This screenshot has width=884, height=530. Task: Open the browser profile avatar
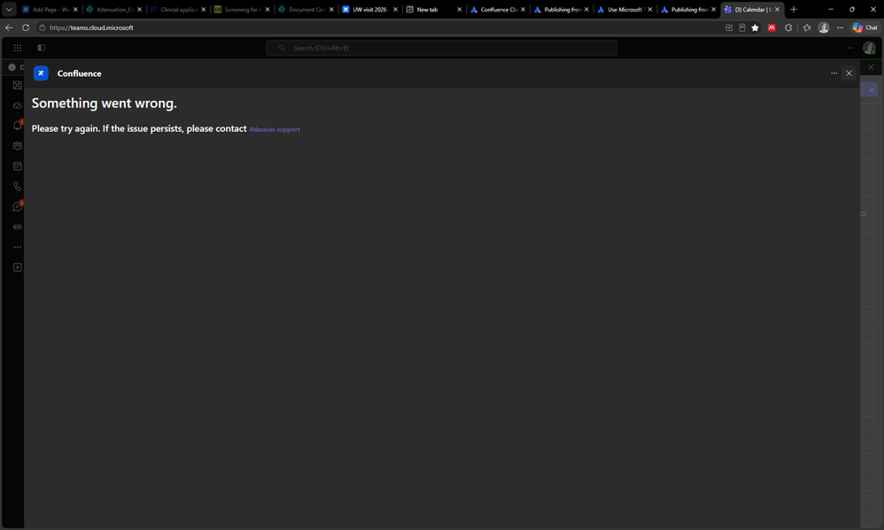coord(824,27)
